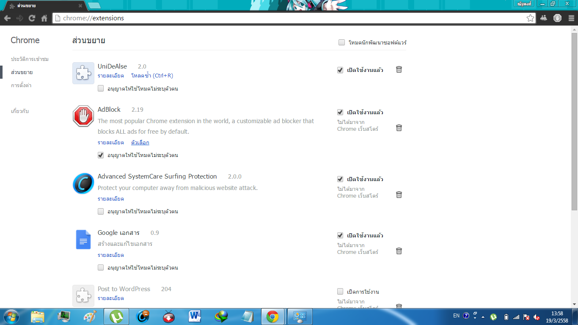Click the browser forward arrow
578x325 pixels.
[19, 18]
